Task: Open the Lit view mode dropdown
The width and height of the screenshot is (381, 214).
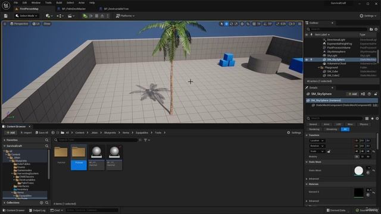Action: [x=36, y=24]
